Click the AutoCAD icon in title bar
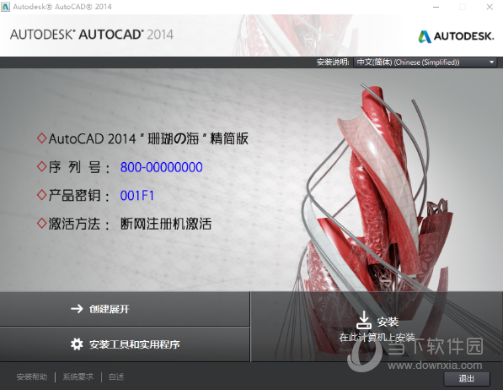 (5, 7)
